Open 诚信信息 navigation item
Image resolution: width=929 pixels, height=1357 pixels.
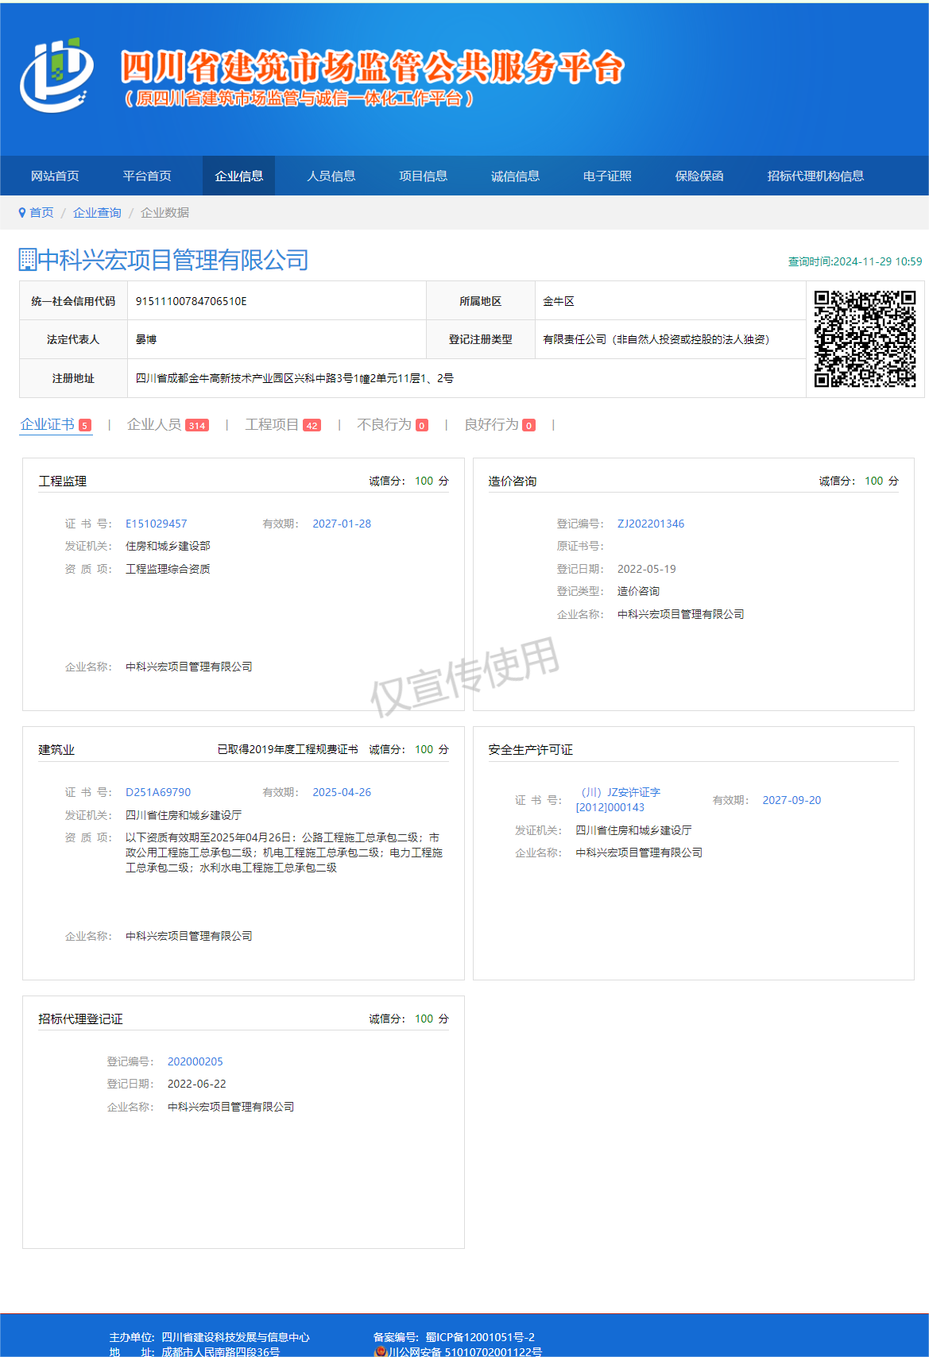pyautogui.click(x=515, y=176)
